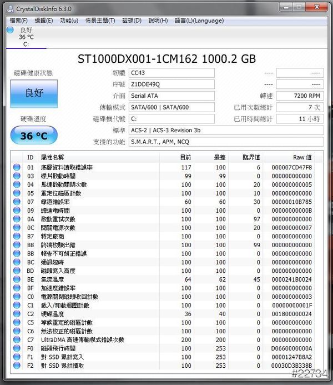Click status icon for attribute 0C
The image size is (333, 385).
(17, 228)
